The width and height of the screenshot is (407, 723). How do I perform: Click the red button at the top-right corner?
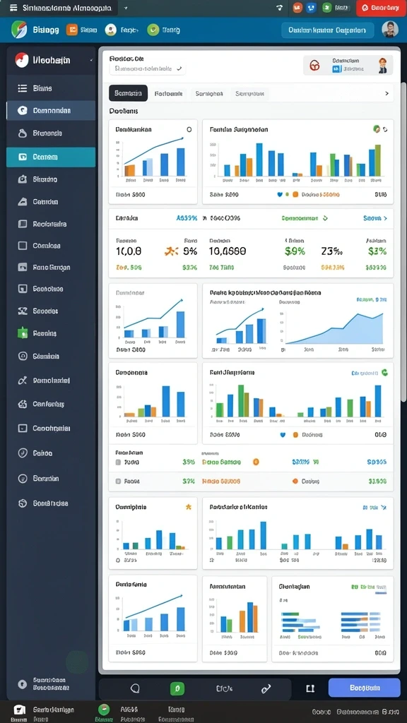[381, 8]
